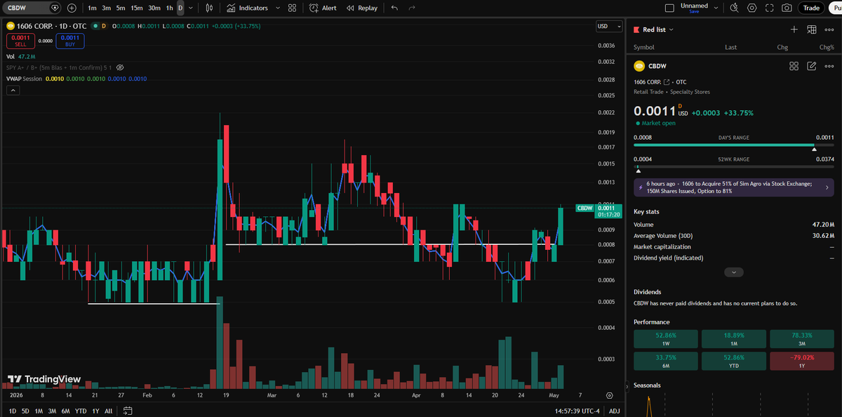This screenshot has width=842, height=417.
Task: Click the 3M performance tile 78.33%
Action: pos(801,339)
